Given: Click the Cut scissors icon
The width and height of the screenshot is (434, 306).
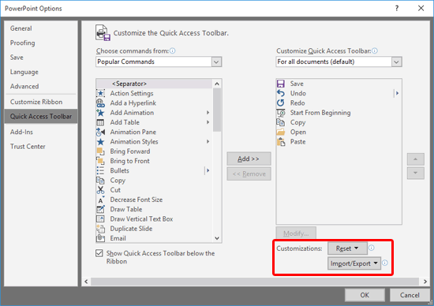Looking at the screenshot, I should pos(100,190).
